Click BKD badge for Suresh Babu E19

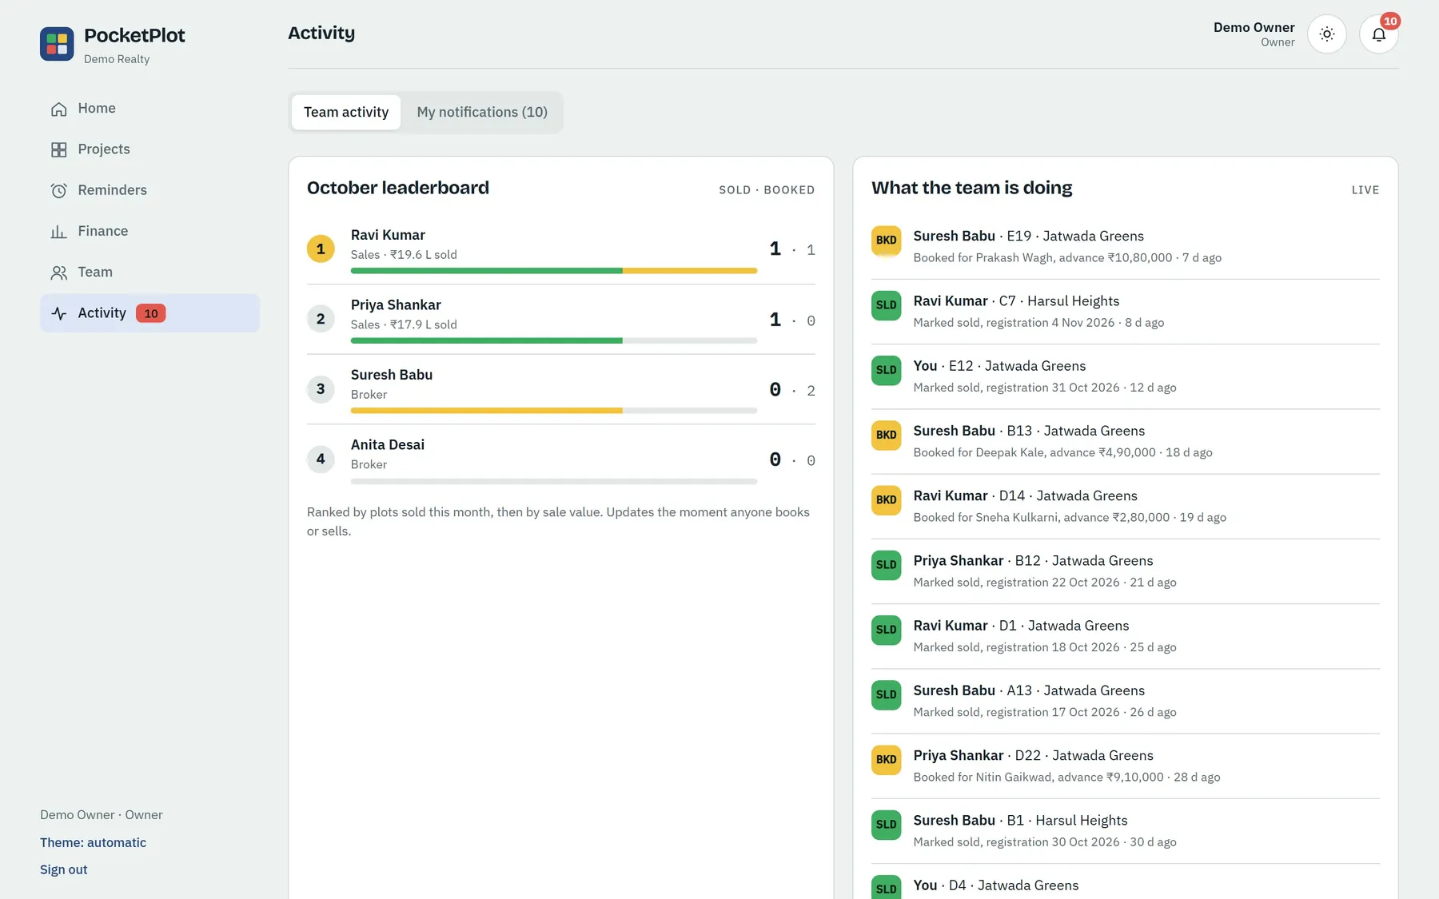click(886, 241)
